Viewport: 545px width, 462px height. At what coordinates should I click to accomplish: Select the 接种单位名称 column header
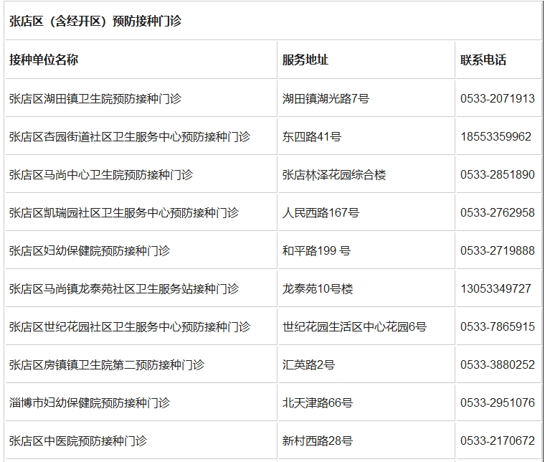click(x=44, y=60)
